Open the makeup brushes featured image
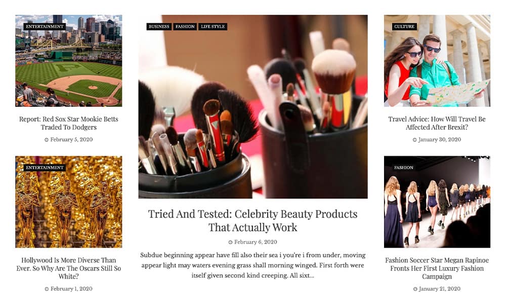 click(253, 107)
